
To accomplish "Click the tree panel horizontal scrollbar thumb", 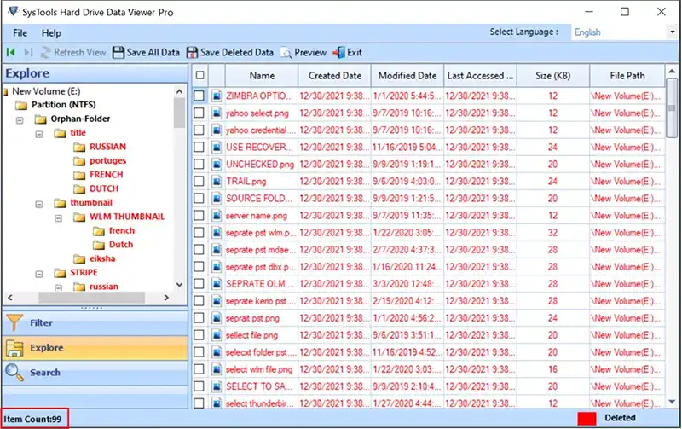I will pos(91,298).
